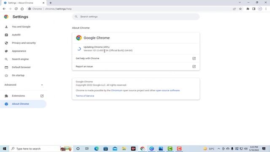Go back using the browser back arrow
270x152 pixels.
pos(4,9)
